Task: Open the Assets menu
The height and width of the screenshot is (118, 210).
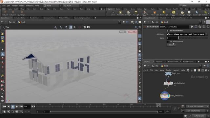Action: (x=22, y=6)
